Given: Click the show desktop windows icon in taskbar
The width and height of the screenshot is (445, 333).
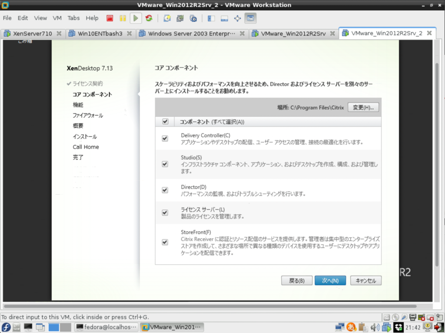Looking at the screenshot, I should [x=40, y=327].
